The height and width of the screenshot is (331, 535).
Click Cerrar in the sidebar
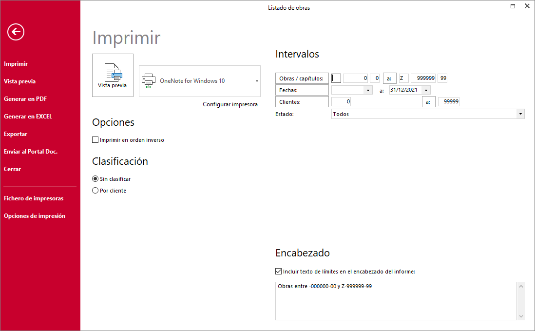(x=12, y=169)
